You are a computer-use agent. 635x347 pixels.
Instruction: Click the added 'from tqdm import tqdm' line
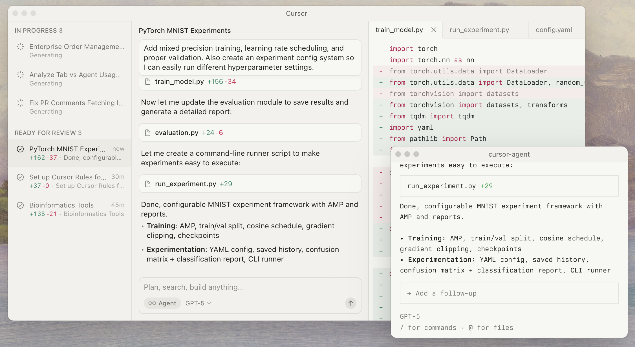click(479, 116)
